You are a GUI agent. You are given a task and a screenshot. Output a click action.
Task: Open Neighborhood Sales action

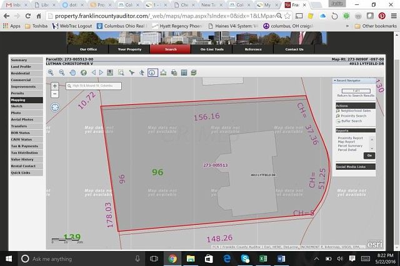pos(357,111)
